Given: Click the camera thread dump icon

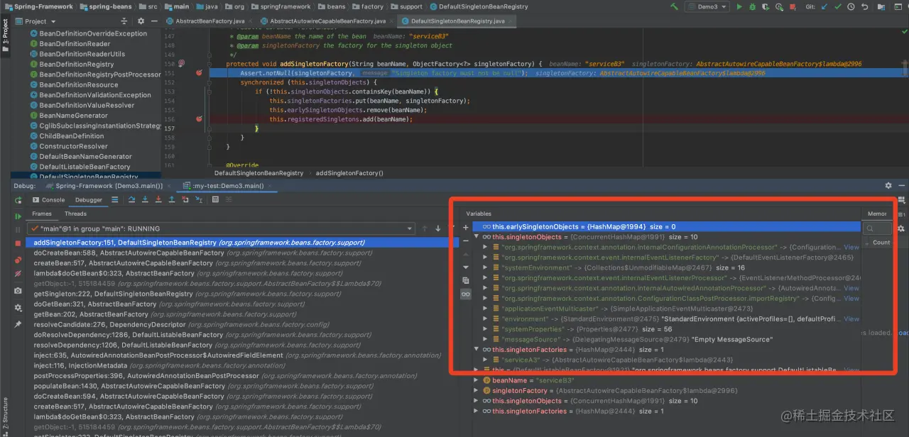Looking at the screenshot, I should pyautogui.click(x=18, y=291).
